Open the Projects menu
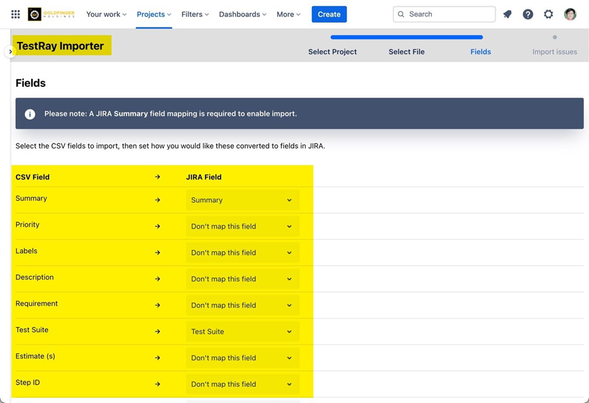 click(x=154, y=14)
